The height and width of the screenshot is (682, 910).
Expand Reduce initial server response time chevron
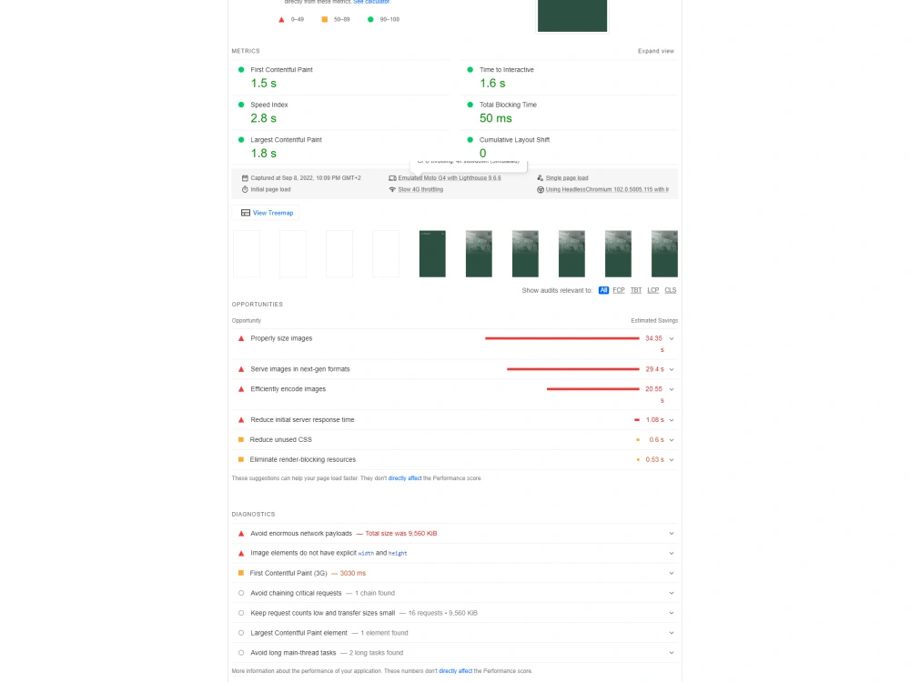(x=672, y=420)
